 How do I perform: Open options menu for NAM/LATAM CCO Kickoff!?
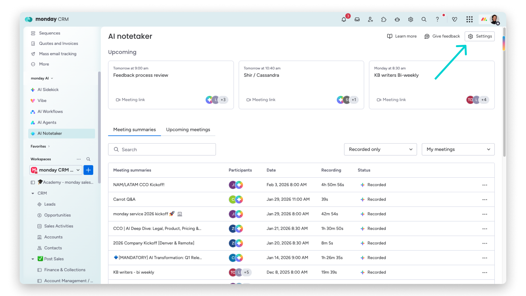point(485,185)
